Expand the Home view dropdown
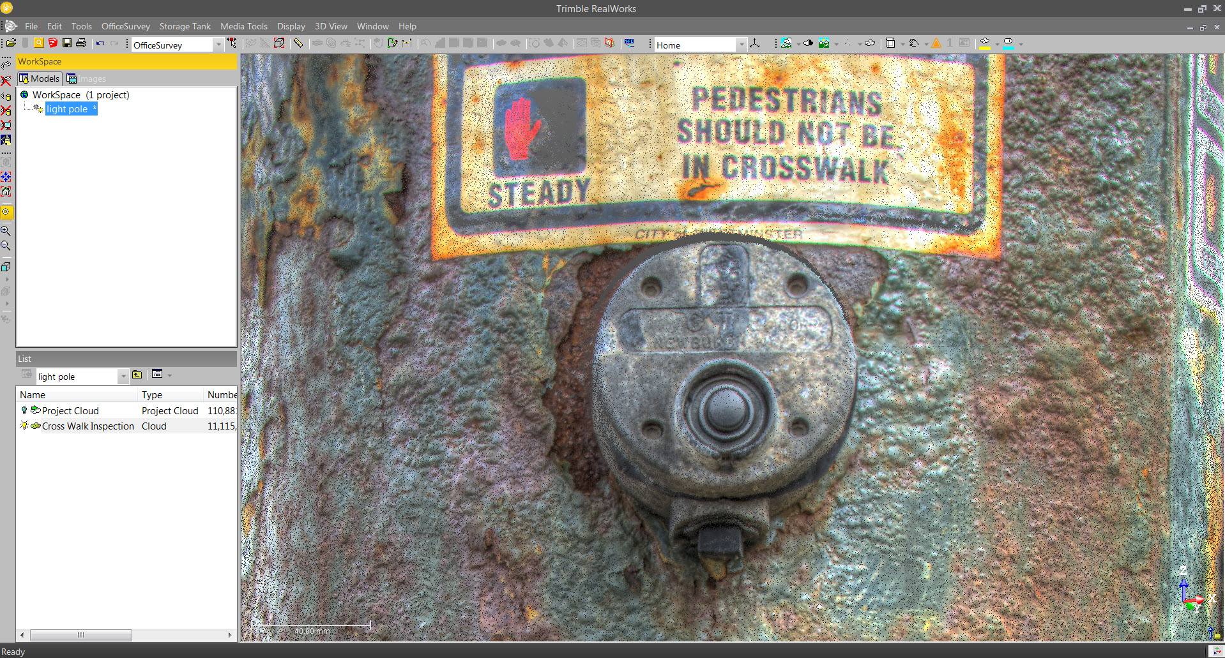This screenshot has height=658, width=1225. pyautogui.click(x=741, y=45)
